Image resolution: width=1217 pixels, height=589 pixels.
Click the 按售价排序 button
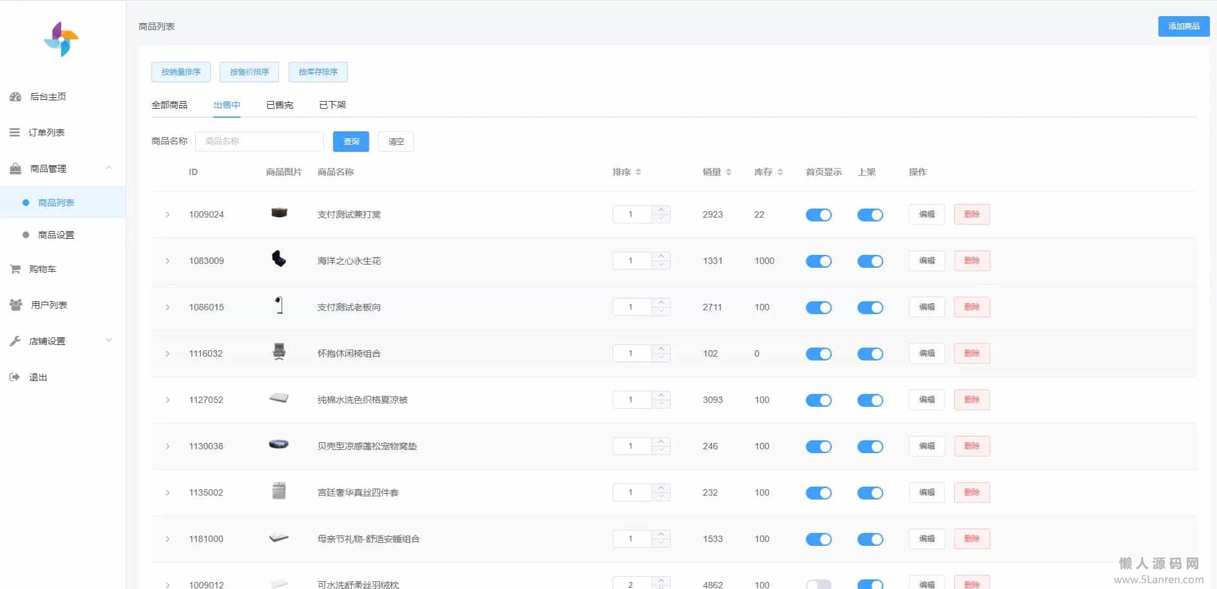click(x=249, y=72)
